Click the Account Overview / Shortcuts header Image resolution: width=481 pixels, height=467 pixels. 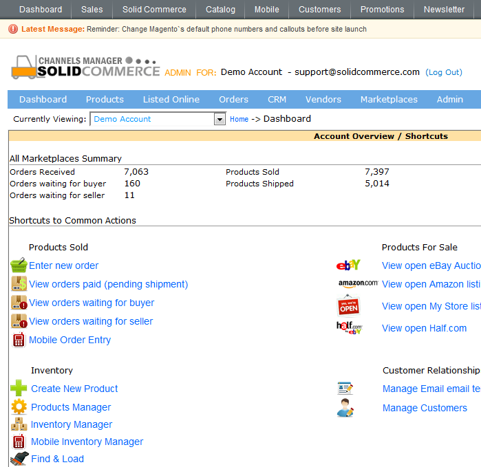click(x=381, y=136)
